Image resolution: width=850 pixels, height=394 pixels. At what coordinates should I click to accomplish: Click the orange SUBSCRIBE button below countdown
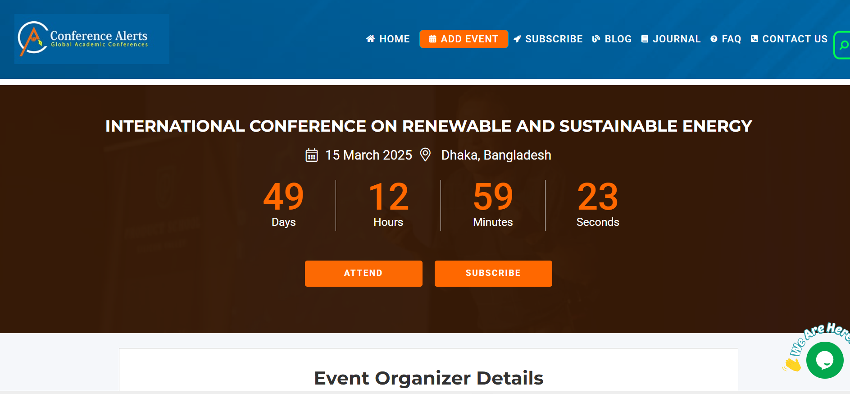coord(493,273)
